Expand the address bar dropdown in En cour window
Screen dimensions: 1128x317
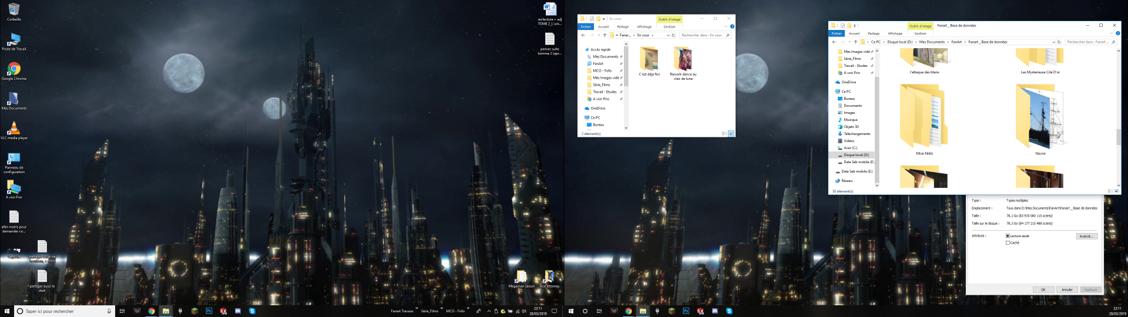(668, 35)
